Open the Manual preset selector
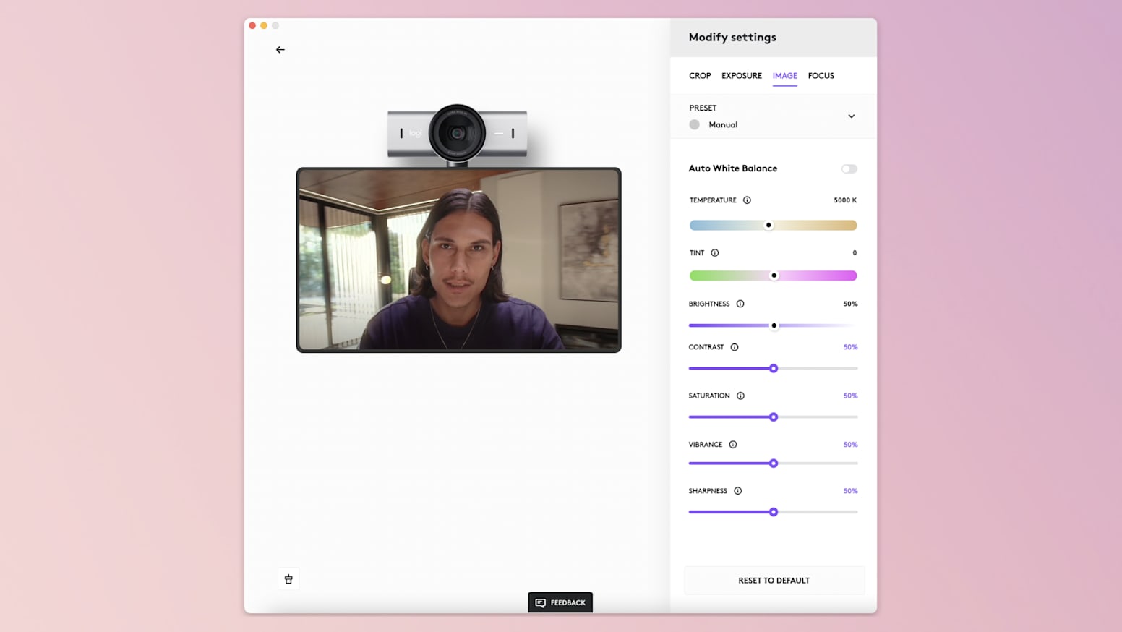 tap(722, 125)
